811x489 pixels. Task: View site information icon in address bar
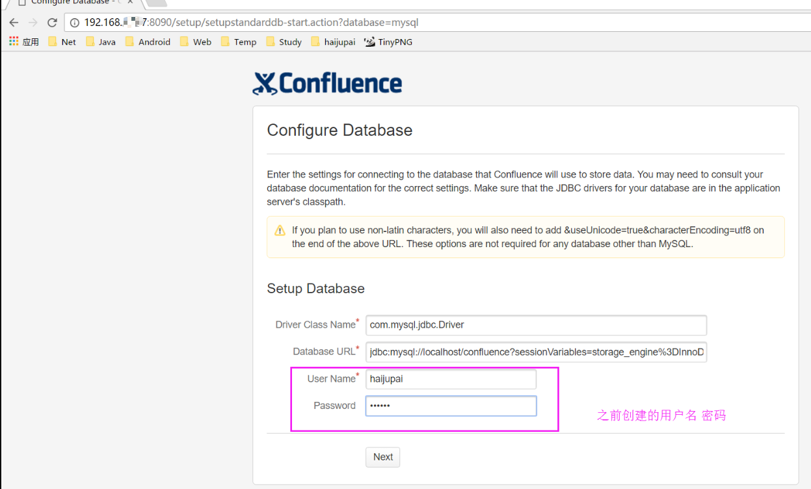pos(74,23)
